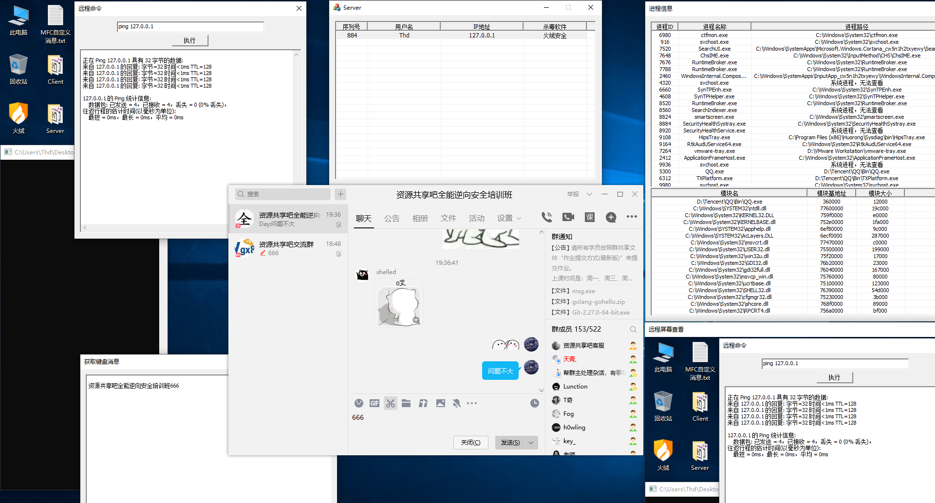
Task: Click the ping 127.0.0.1 command input field
Action: click(190, 27)
